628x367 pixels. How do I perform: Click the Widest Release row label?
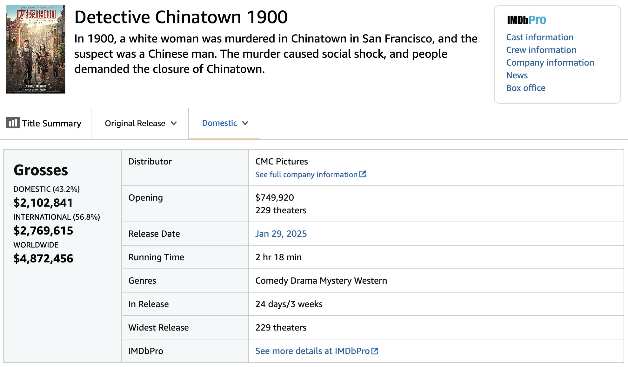pos(158,327)
